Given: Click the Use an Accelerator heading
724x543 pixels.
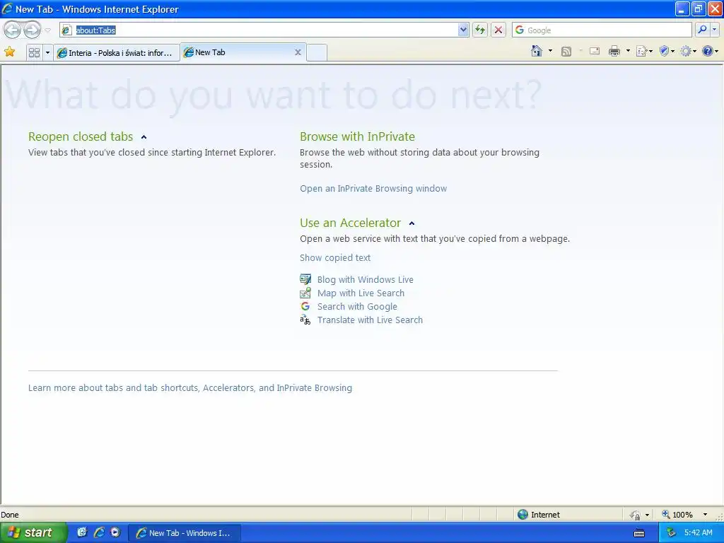Looking at the screenshot, I should (x=350, y=223).
